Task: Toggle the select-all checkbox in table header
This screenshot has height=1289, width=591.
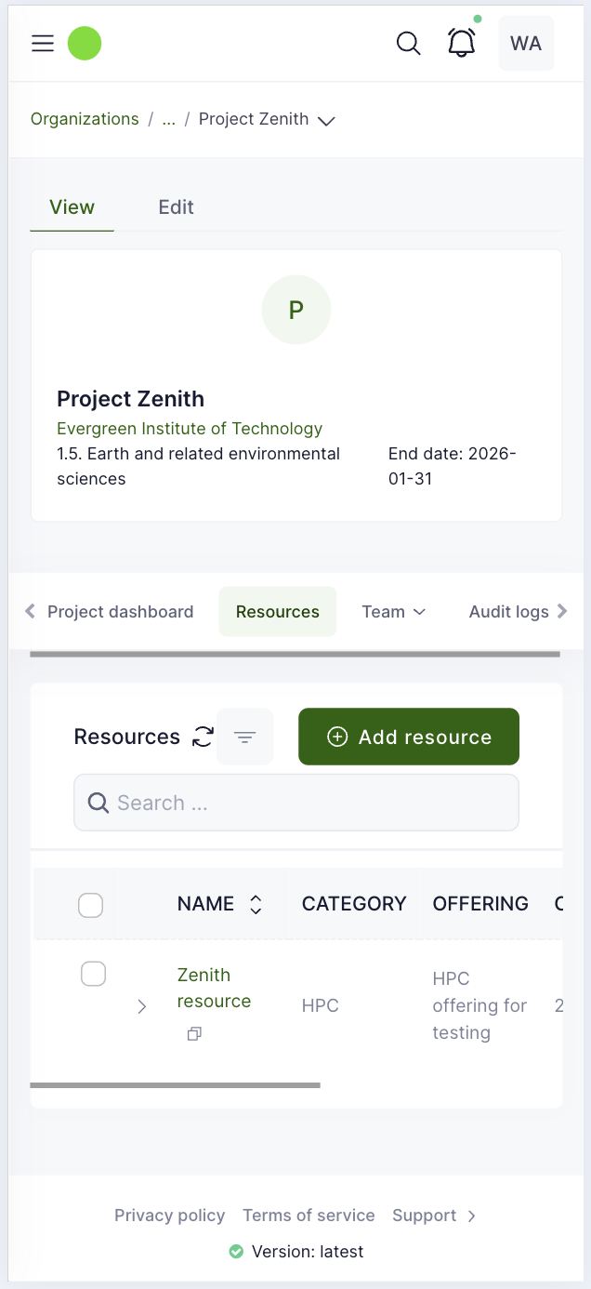Action: point(91,905)
